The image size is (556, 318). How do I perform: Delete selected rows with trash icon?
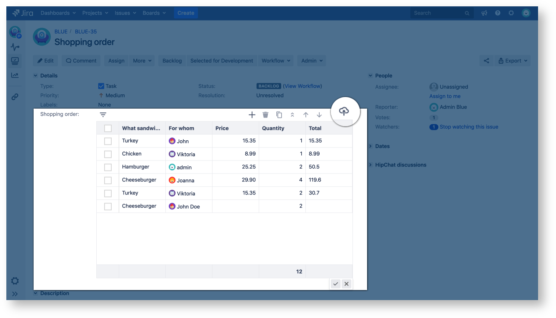click(265, 115)
